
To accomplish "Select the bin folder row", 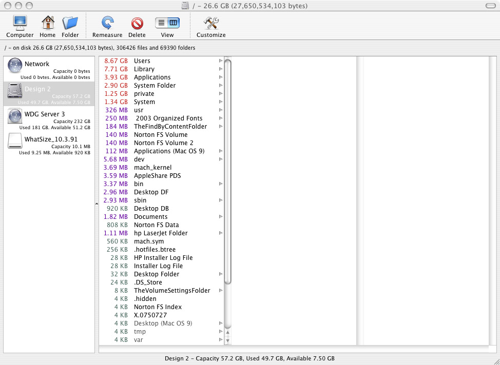I will point(162,184).
